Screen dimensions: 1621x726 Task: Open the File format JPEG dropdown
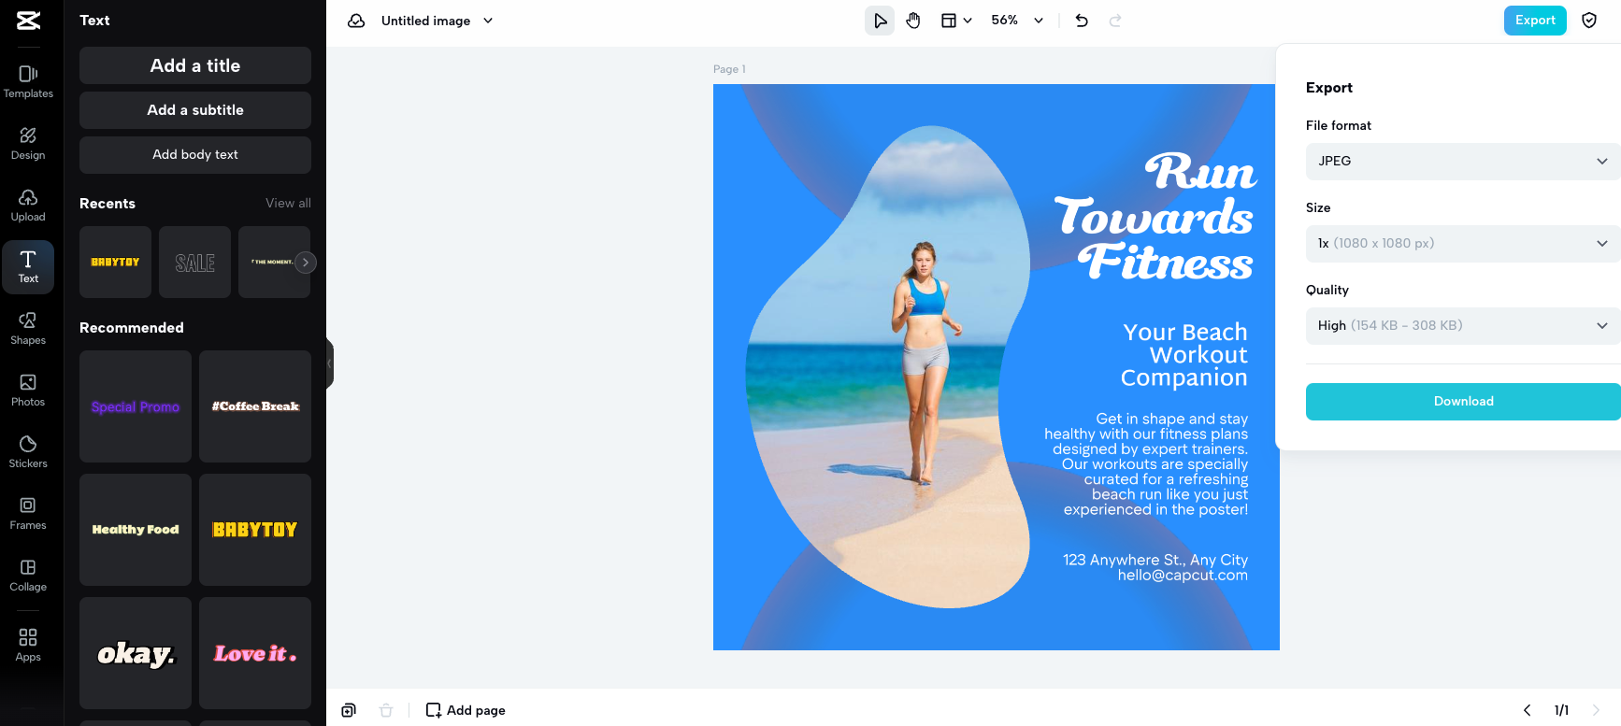click(1463, 162)
